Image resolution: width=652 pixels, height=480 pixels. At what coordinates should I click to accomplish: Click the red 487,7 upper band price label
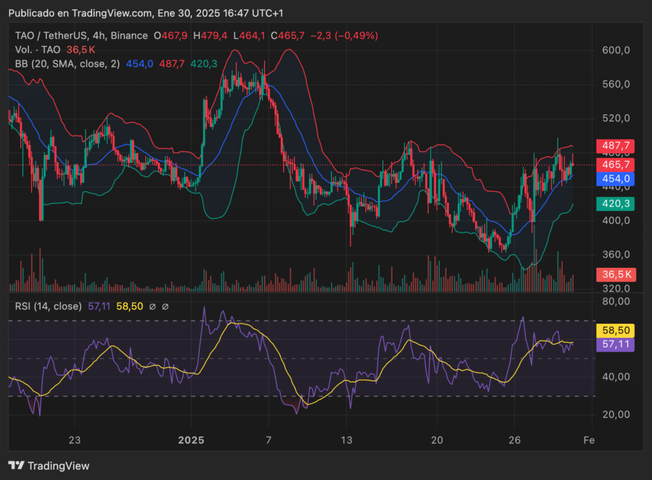click(616, 146)
